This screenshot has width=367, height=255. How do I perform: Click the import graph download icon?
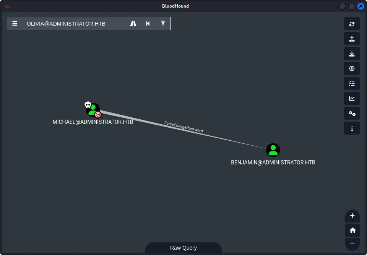click(x=352, y=54)
